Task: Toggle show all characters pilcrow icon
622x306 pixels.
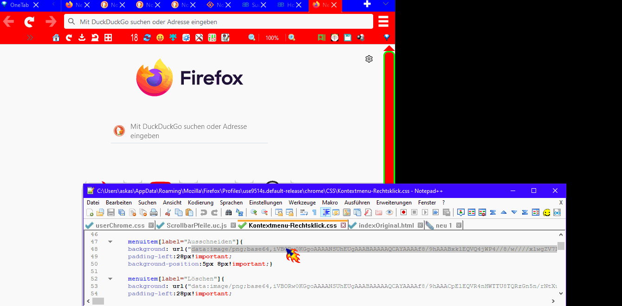Action: (x=314, y=212)
